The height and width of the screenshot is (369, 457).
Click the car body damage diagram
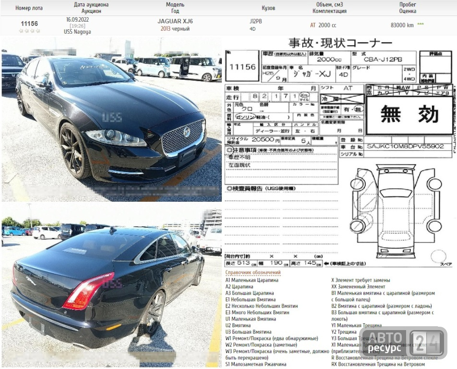[x=396, y=212]
